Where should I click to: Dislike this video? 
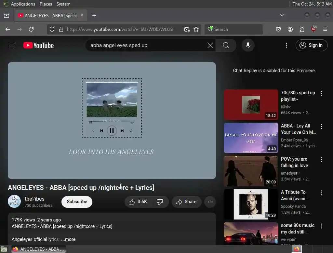(x=160, y=202)
